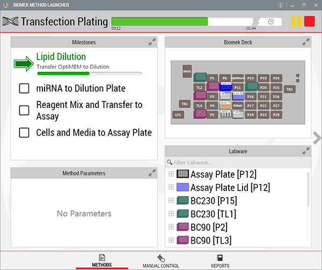Open the Reports tab

pos(219,261)
